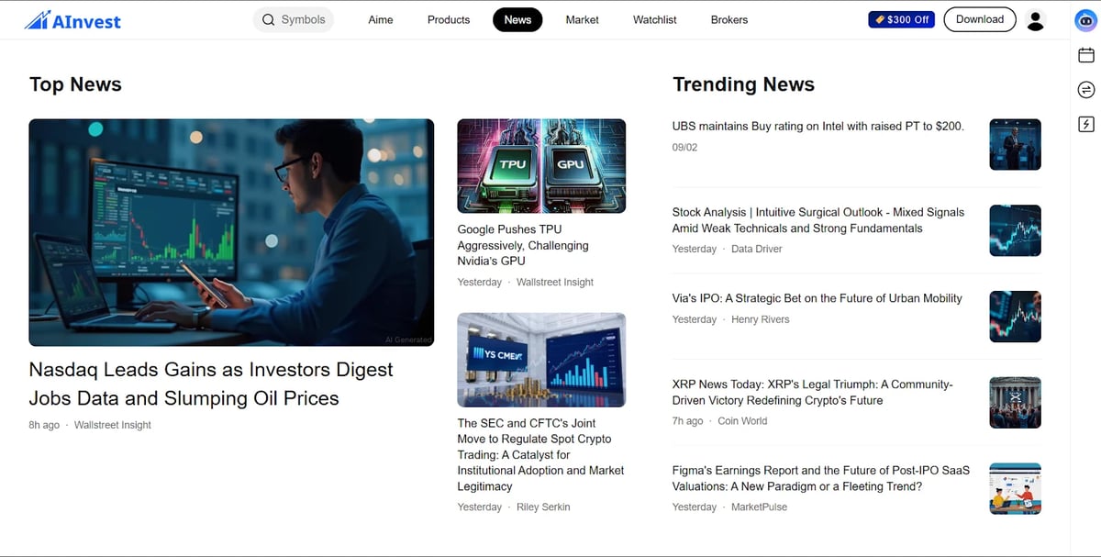Open the Products menu
This screenshot has height=557, width=1101.
point(449,20)
